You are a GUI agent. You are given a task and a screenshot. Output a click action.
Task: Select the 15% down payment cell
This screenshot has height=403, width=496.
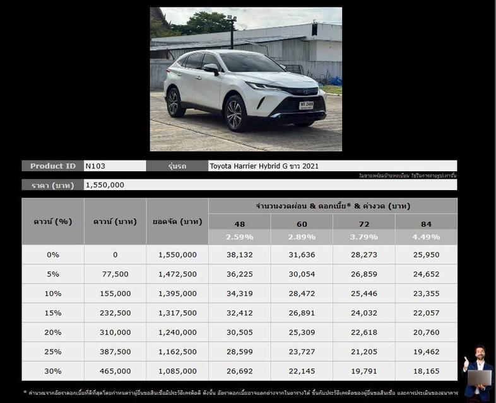pyautogui.click(x=53, y=313)
